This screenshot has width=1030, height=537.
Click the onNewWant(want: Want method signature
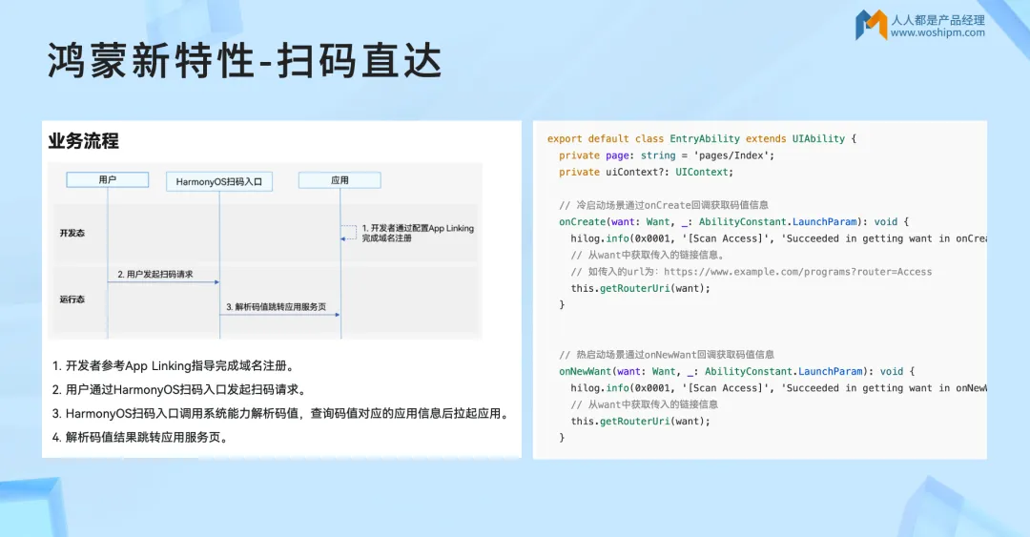point(736,371)
